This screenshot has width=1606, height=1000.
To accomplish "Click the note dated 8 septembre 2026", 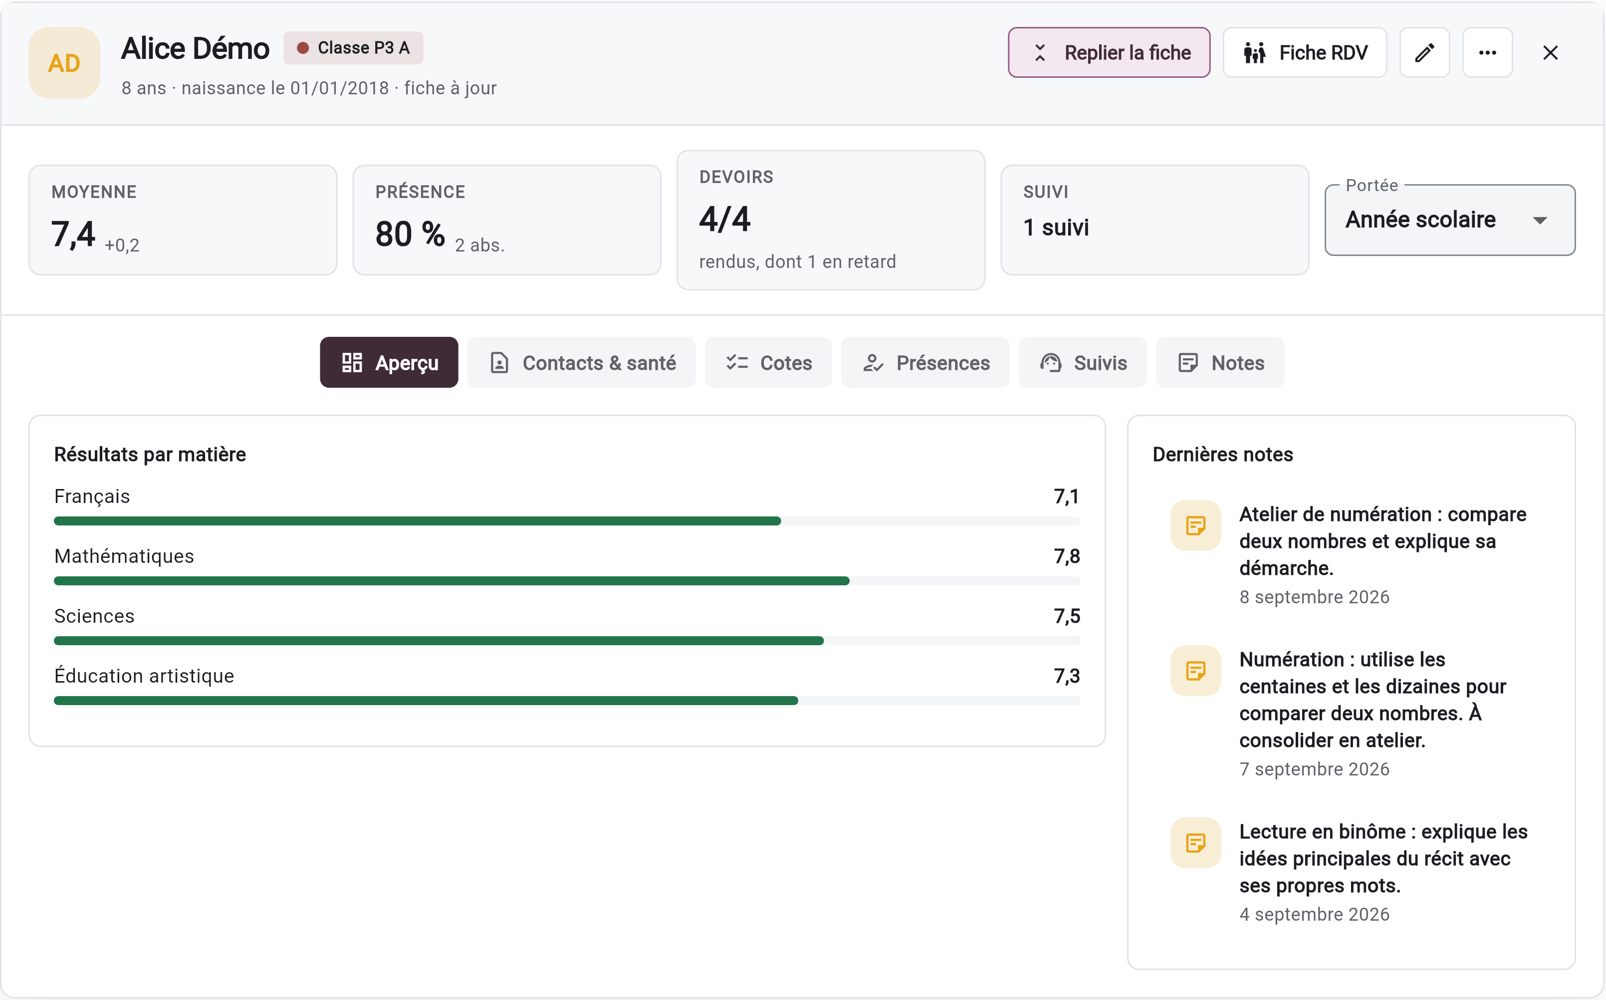I will (1351, 554).
